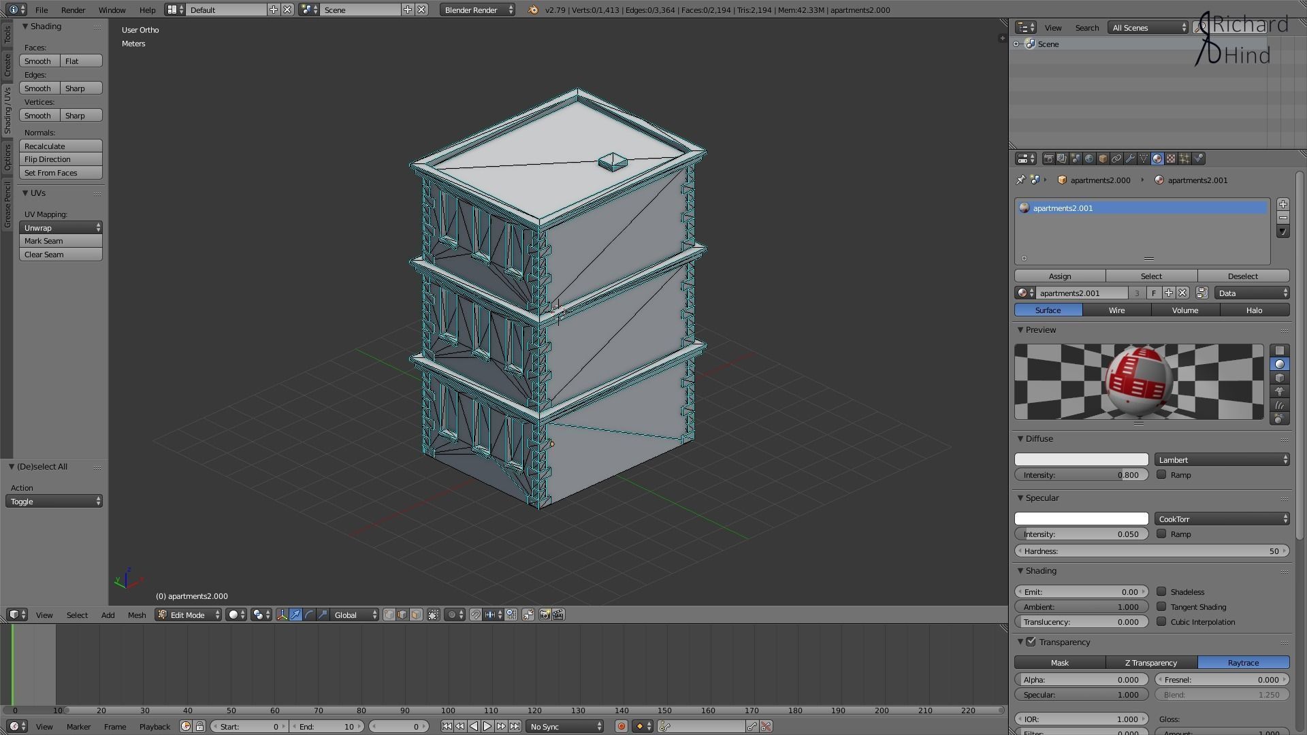Open the Physics properties tab
This screenshot has height=735, width=1307.
tap(1199, 159)
